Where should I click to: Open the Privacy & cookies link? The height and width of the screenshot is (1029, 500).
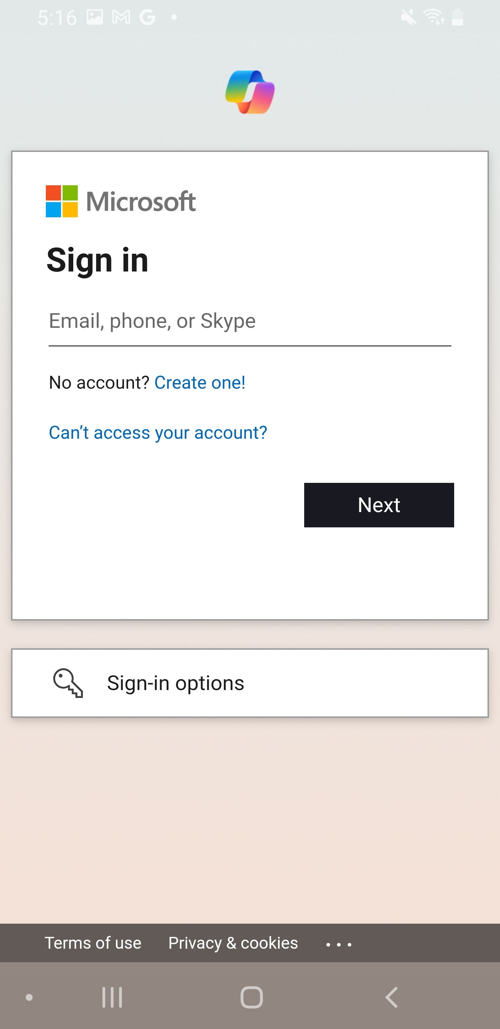(232, 943)
